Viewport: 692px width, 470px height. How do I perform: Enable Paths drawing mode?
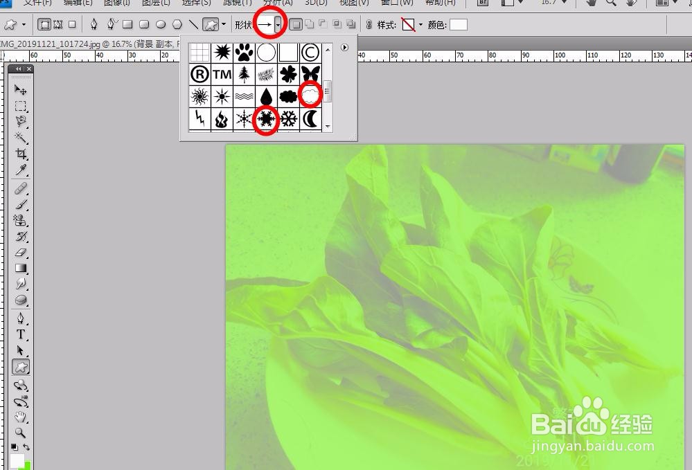[x=57, y=25]
